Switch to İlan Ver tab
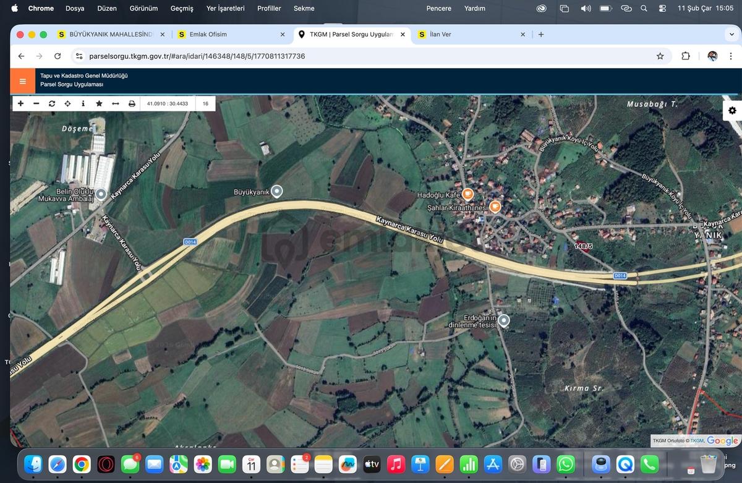The width and height of the screenshot is (742, 483). [472, 35]
